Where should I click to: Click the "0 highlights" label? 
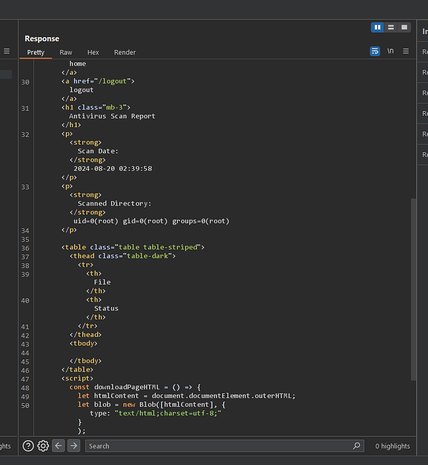pyautogui.click(x=393, y=446)
